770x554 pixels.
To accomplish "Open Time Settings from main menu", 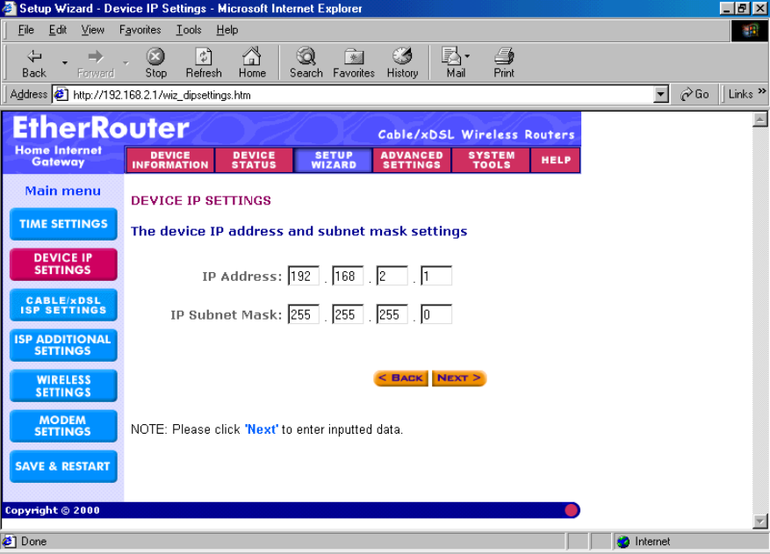I will (63, 224).
